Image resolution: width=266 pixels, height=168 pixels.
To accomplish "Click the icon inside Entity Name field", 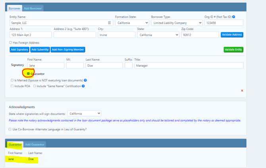I will [110, 23].
